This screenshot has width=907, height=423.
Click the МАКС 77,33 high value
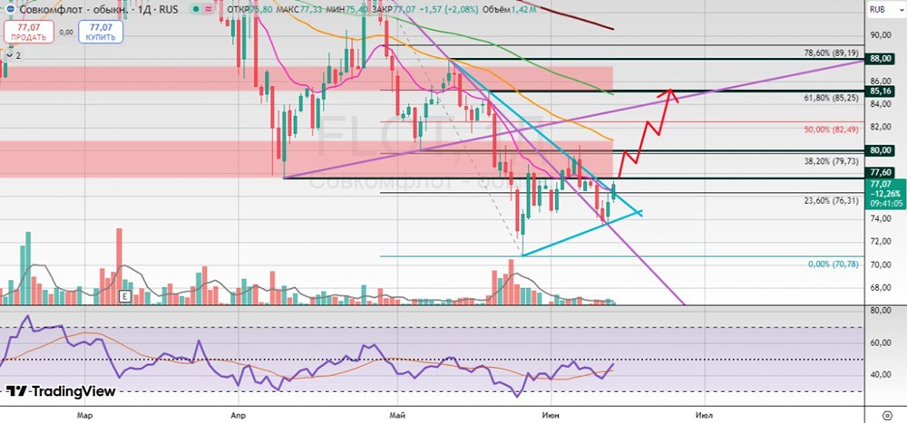coord(299,9)
